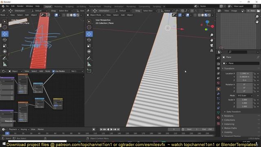261x147 pixels.
Task: Toggle show overlays in right viewport header
Action: pyautogui.click(x=188, y=15)
